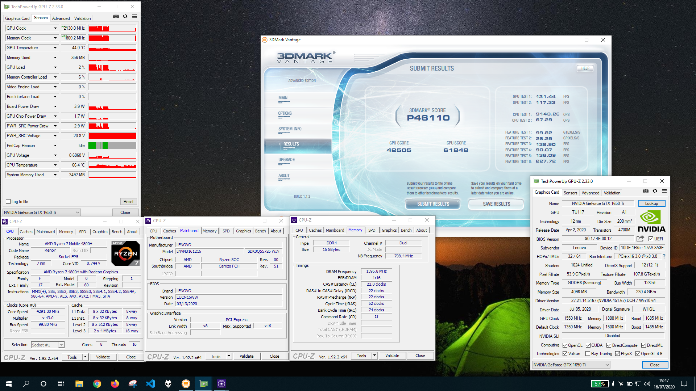
Task: Click HELP button in 3DMark Vantage
Action: click(x=585, y=68)
